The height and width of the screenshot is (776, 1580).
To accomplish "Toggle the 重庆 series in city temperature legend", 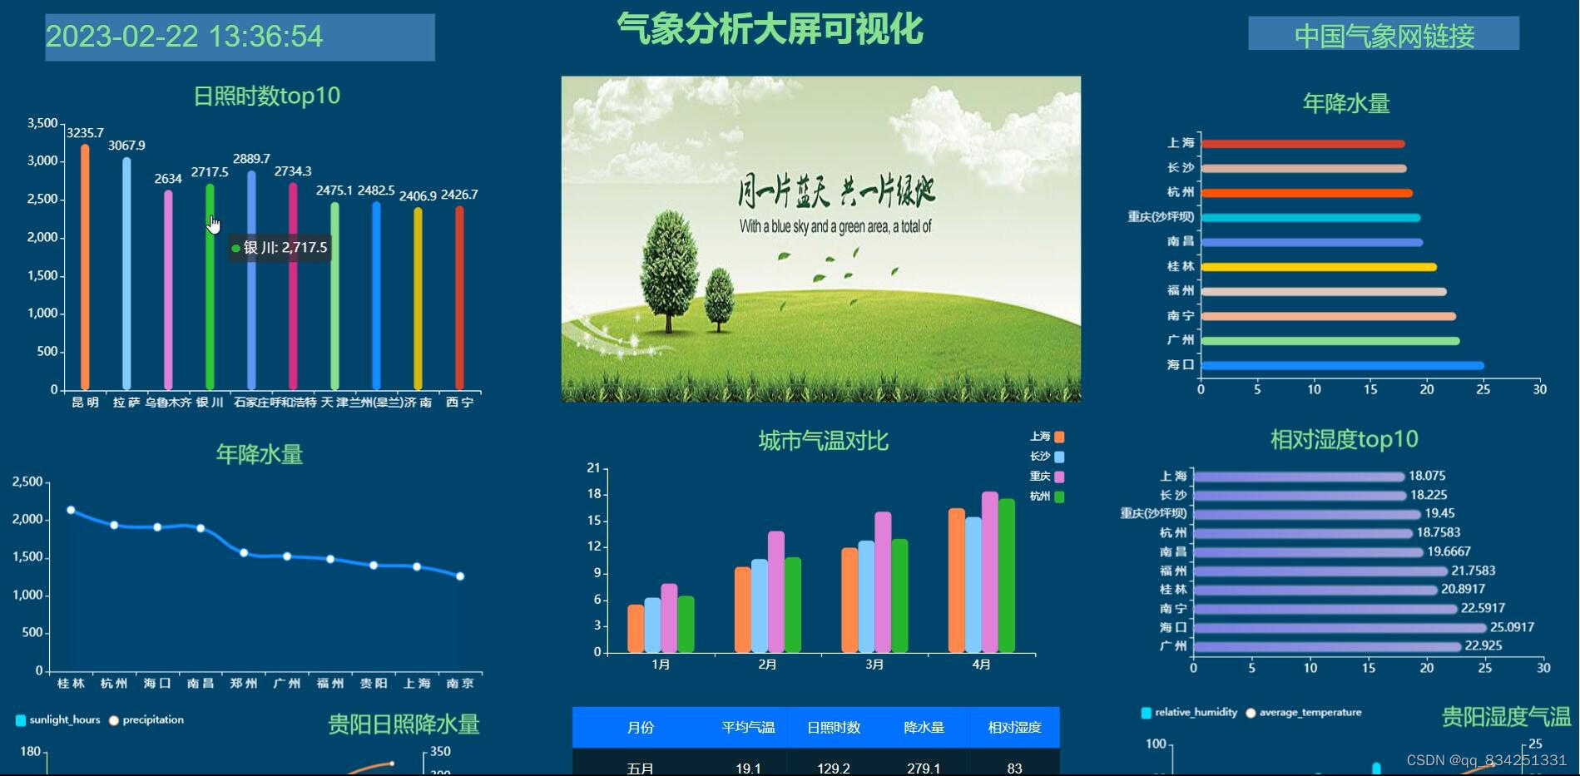I will pos(1047,477).
